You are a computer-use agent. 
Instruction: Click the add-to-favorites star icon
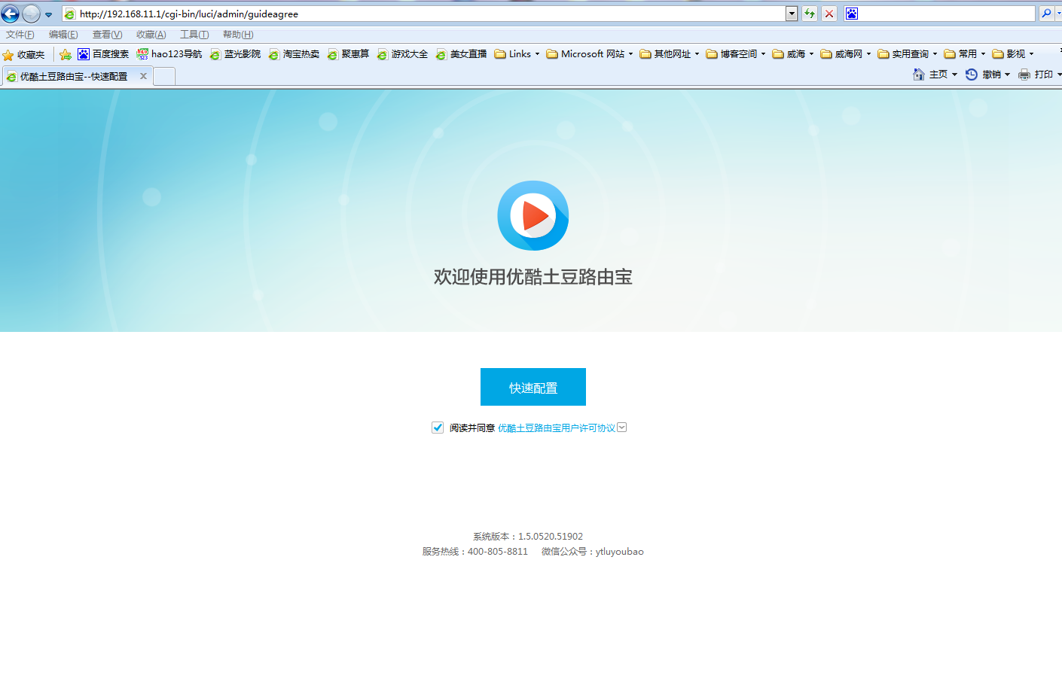pos(66,55)
